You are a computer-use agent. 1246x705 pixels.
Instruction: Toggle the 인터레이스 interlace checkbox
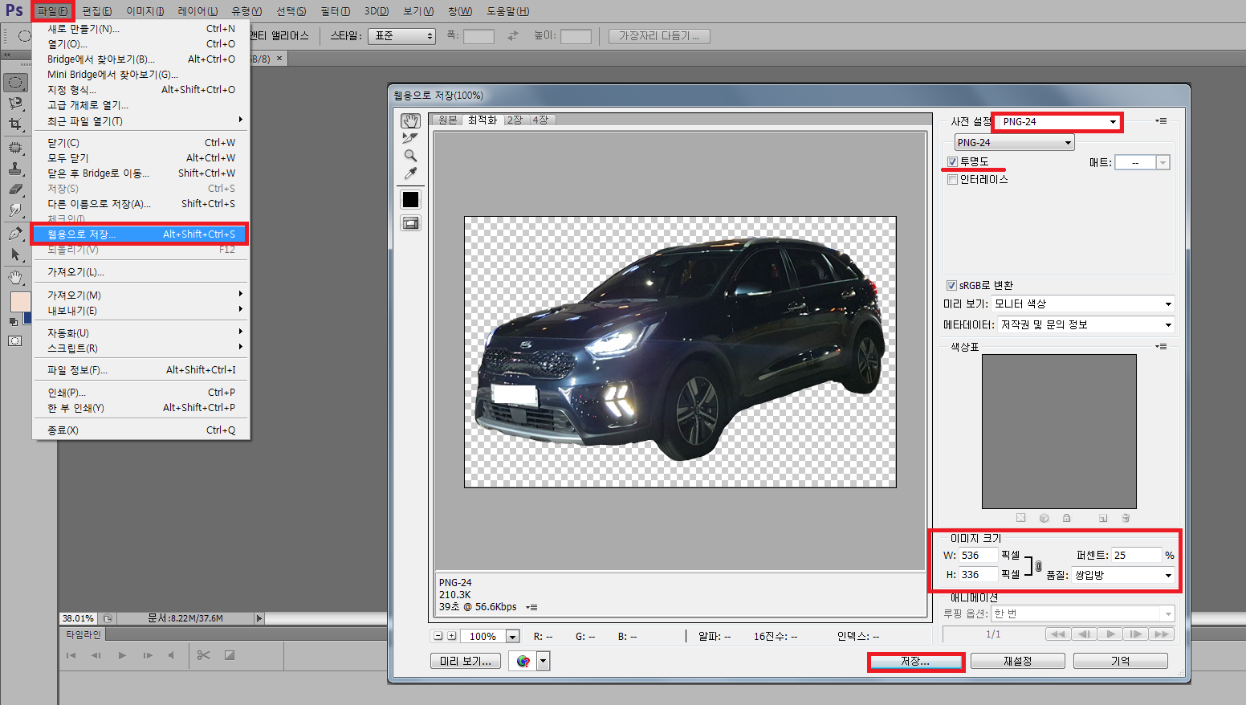pos(952,180)
